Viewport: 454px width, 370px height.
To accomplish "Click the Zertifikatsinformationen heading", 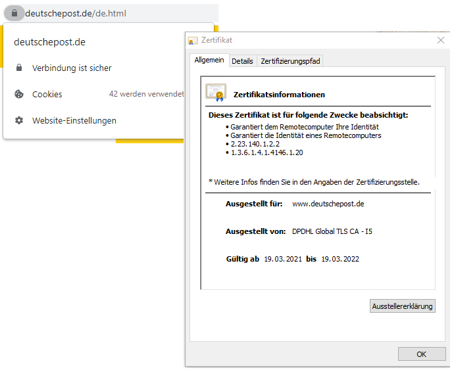I will [x=279, y=95].
